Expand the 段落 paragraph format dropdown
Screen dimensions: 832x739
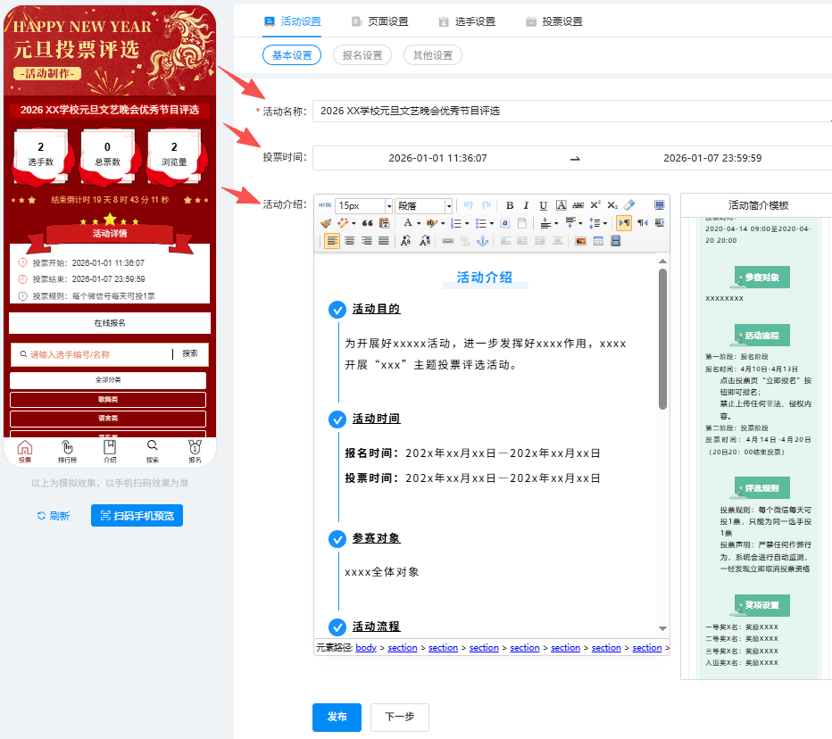449,206
